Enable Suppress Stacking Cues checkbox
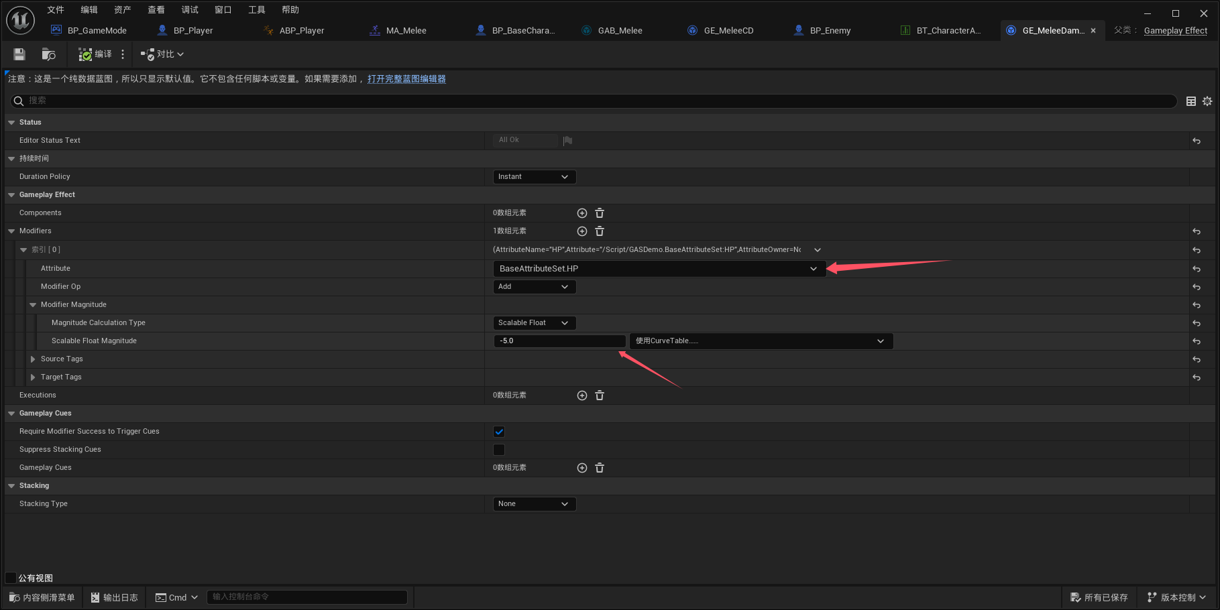The width and height of the screenshot is (1220, 610). 499,450
